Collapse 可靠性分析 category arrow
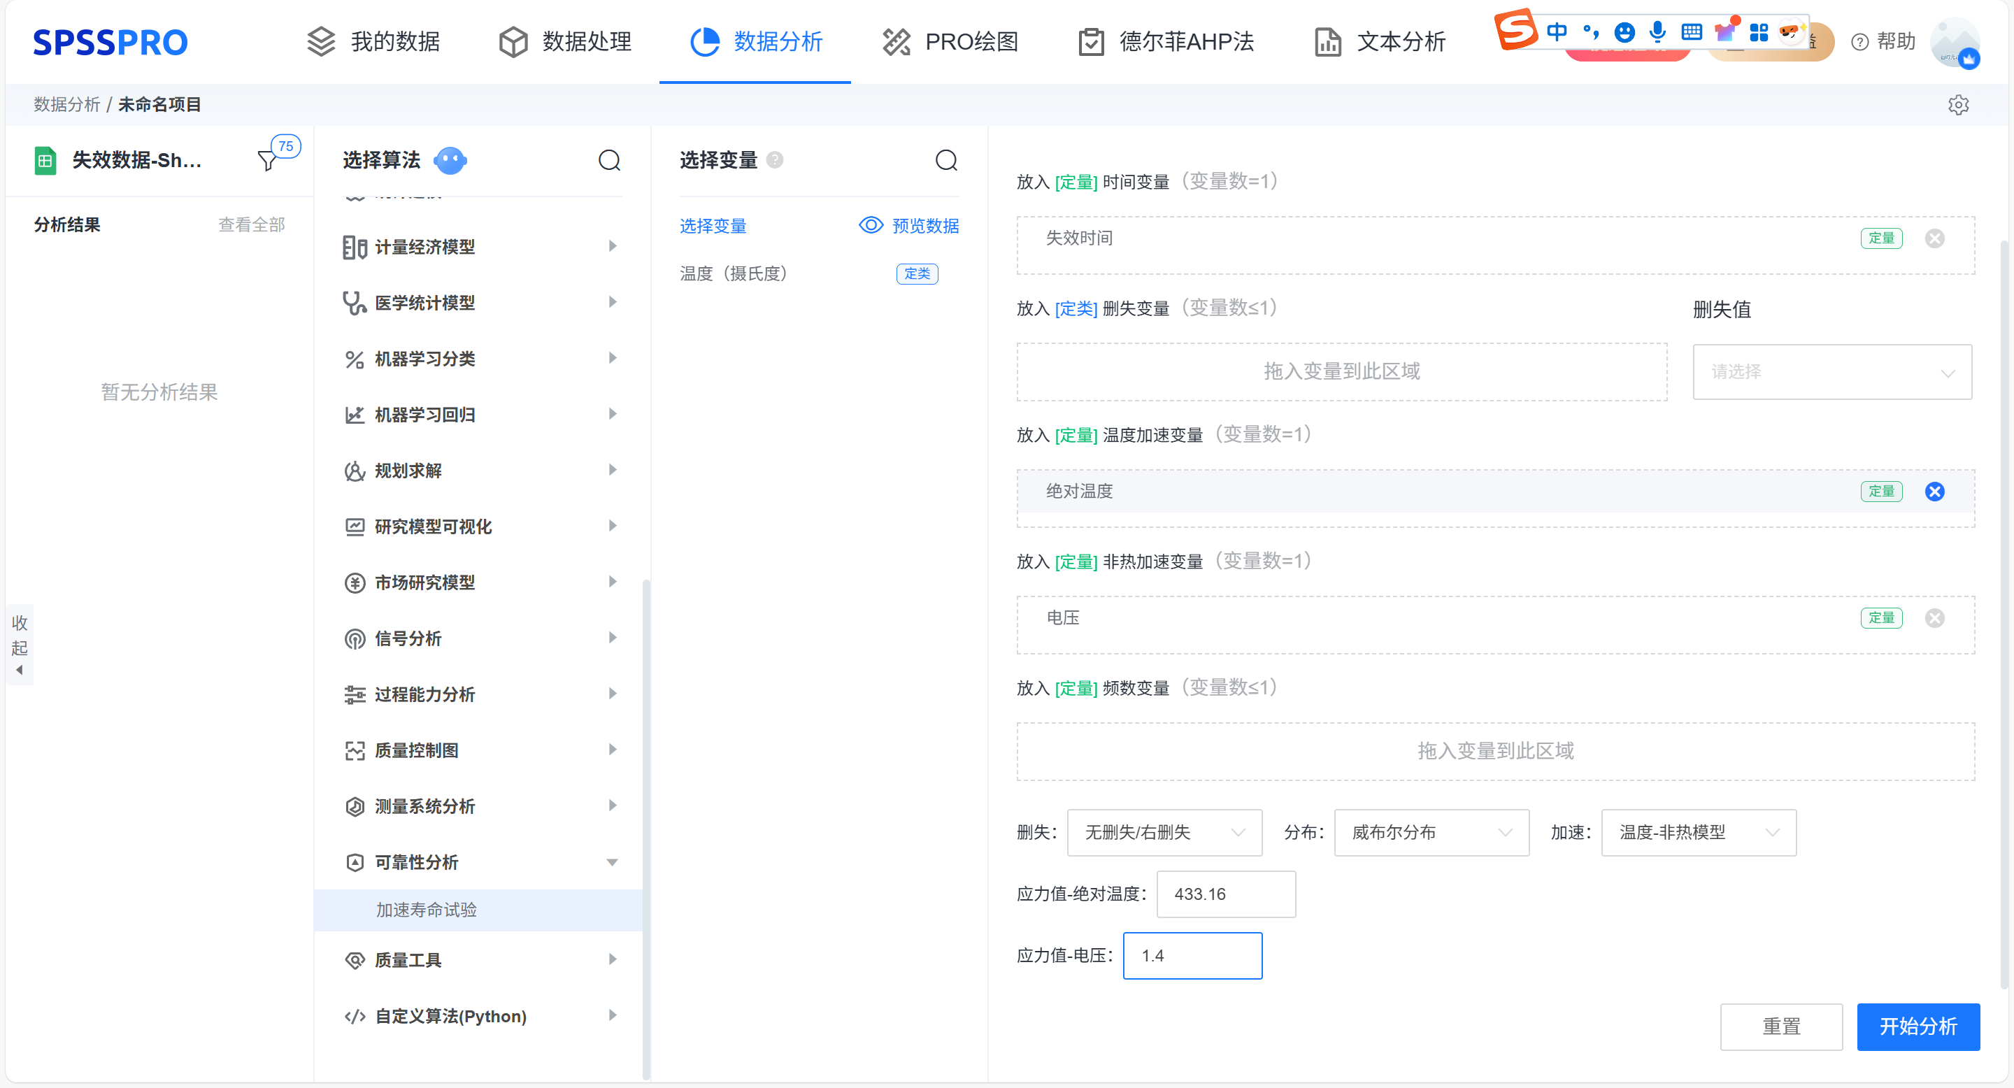Viewport: 2014px width, 1088px height. pos(612,862)
